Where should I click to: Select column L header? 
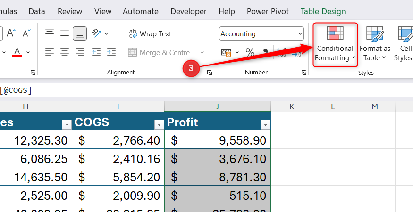click(x=333, y=106)
